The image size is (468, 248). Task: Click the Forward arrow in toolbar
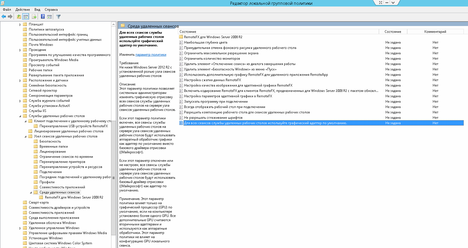[10, 17]
